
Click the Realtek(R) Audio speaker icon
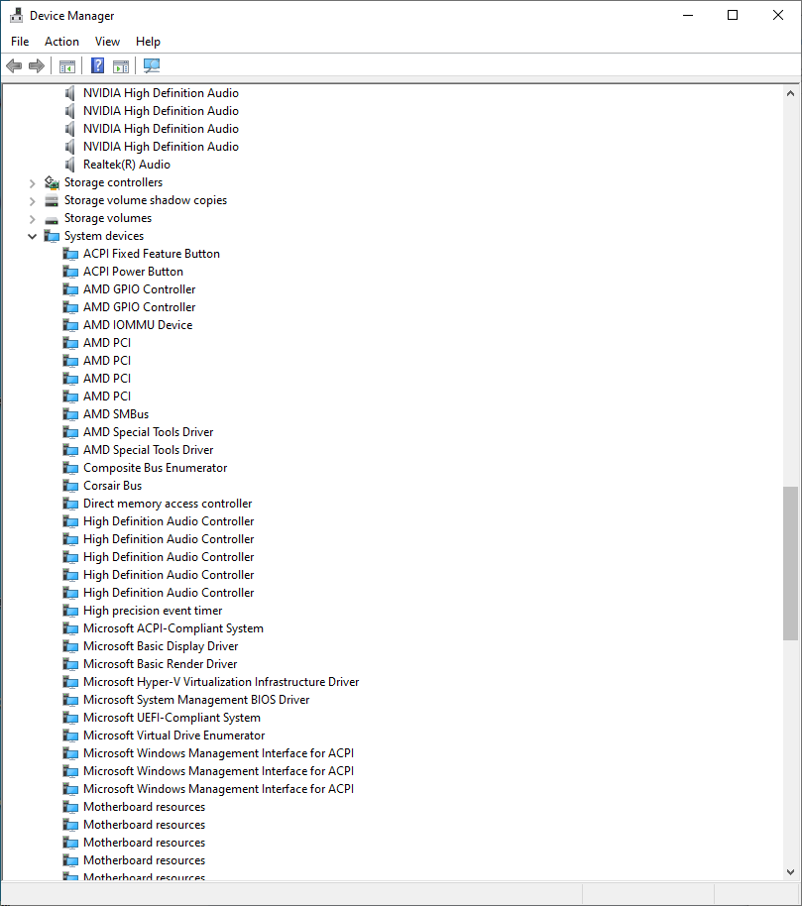point(70,165)
